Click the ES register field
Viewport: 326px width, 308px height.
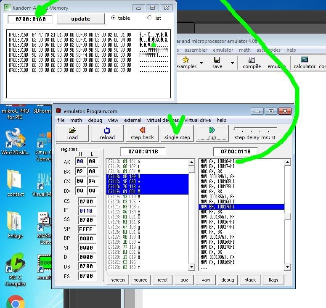[87, 276]
